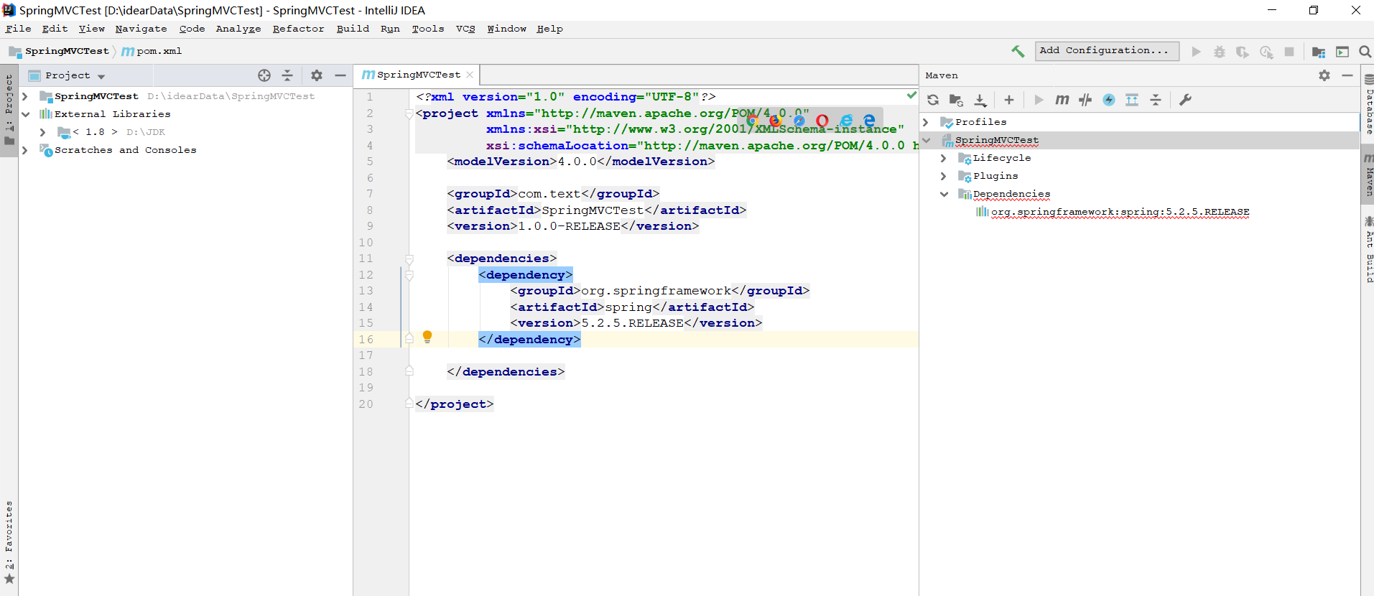Expand Maven Plugins node
The width and height of the screenshot is (1374, 596).
pos(944,176)
